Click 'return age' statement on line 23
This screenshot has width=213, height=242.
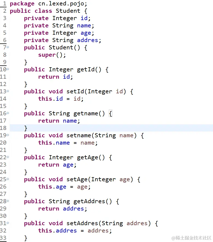[56, 165]
